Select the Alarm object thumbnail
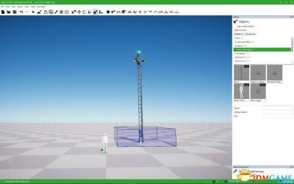The height and width of the screenshot is (184, 294). tap(242, 74)
